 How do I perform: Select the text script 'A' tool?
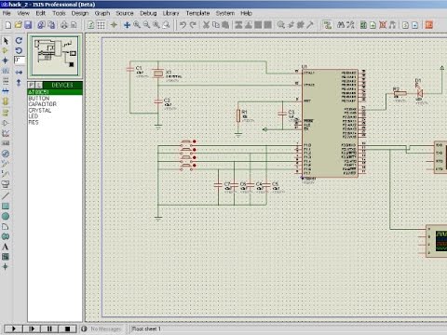[x=6, y=247]
